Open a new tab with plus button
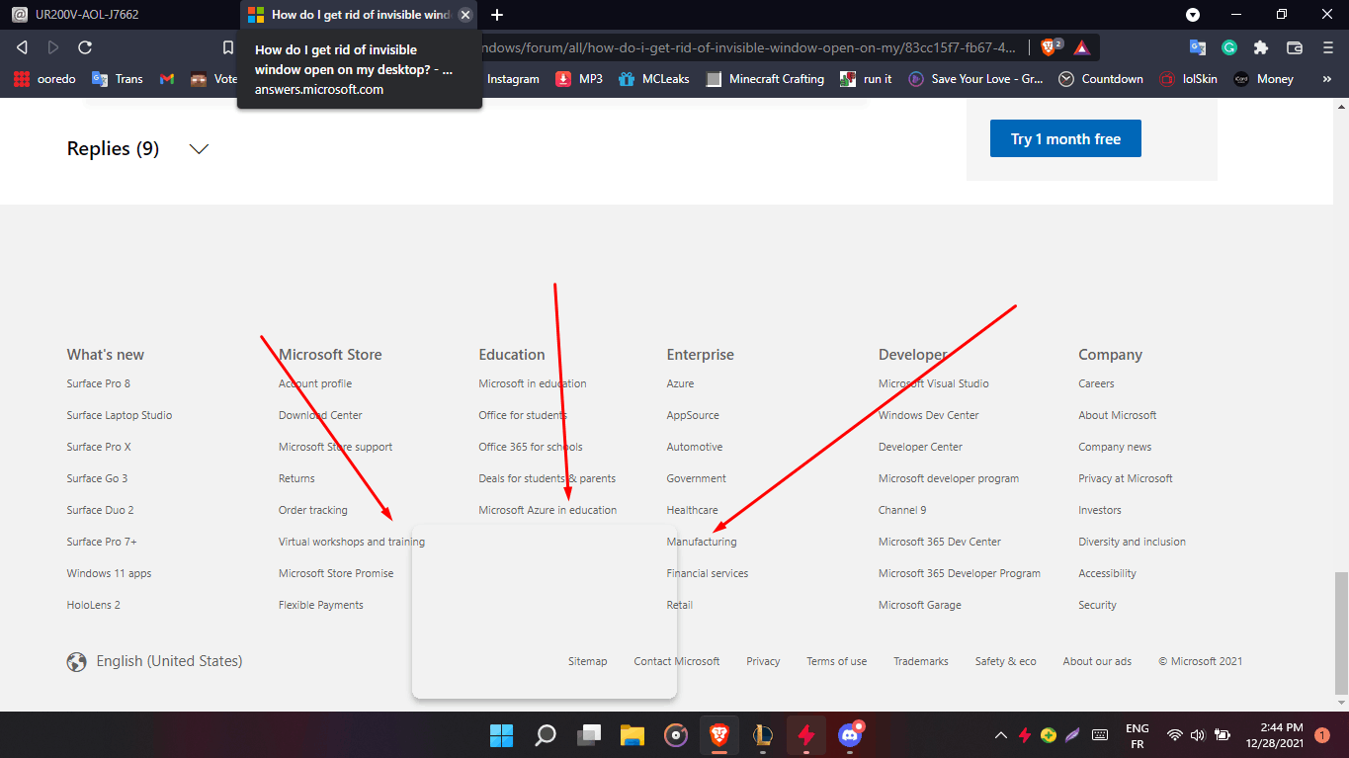 tap(497, 15)
